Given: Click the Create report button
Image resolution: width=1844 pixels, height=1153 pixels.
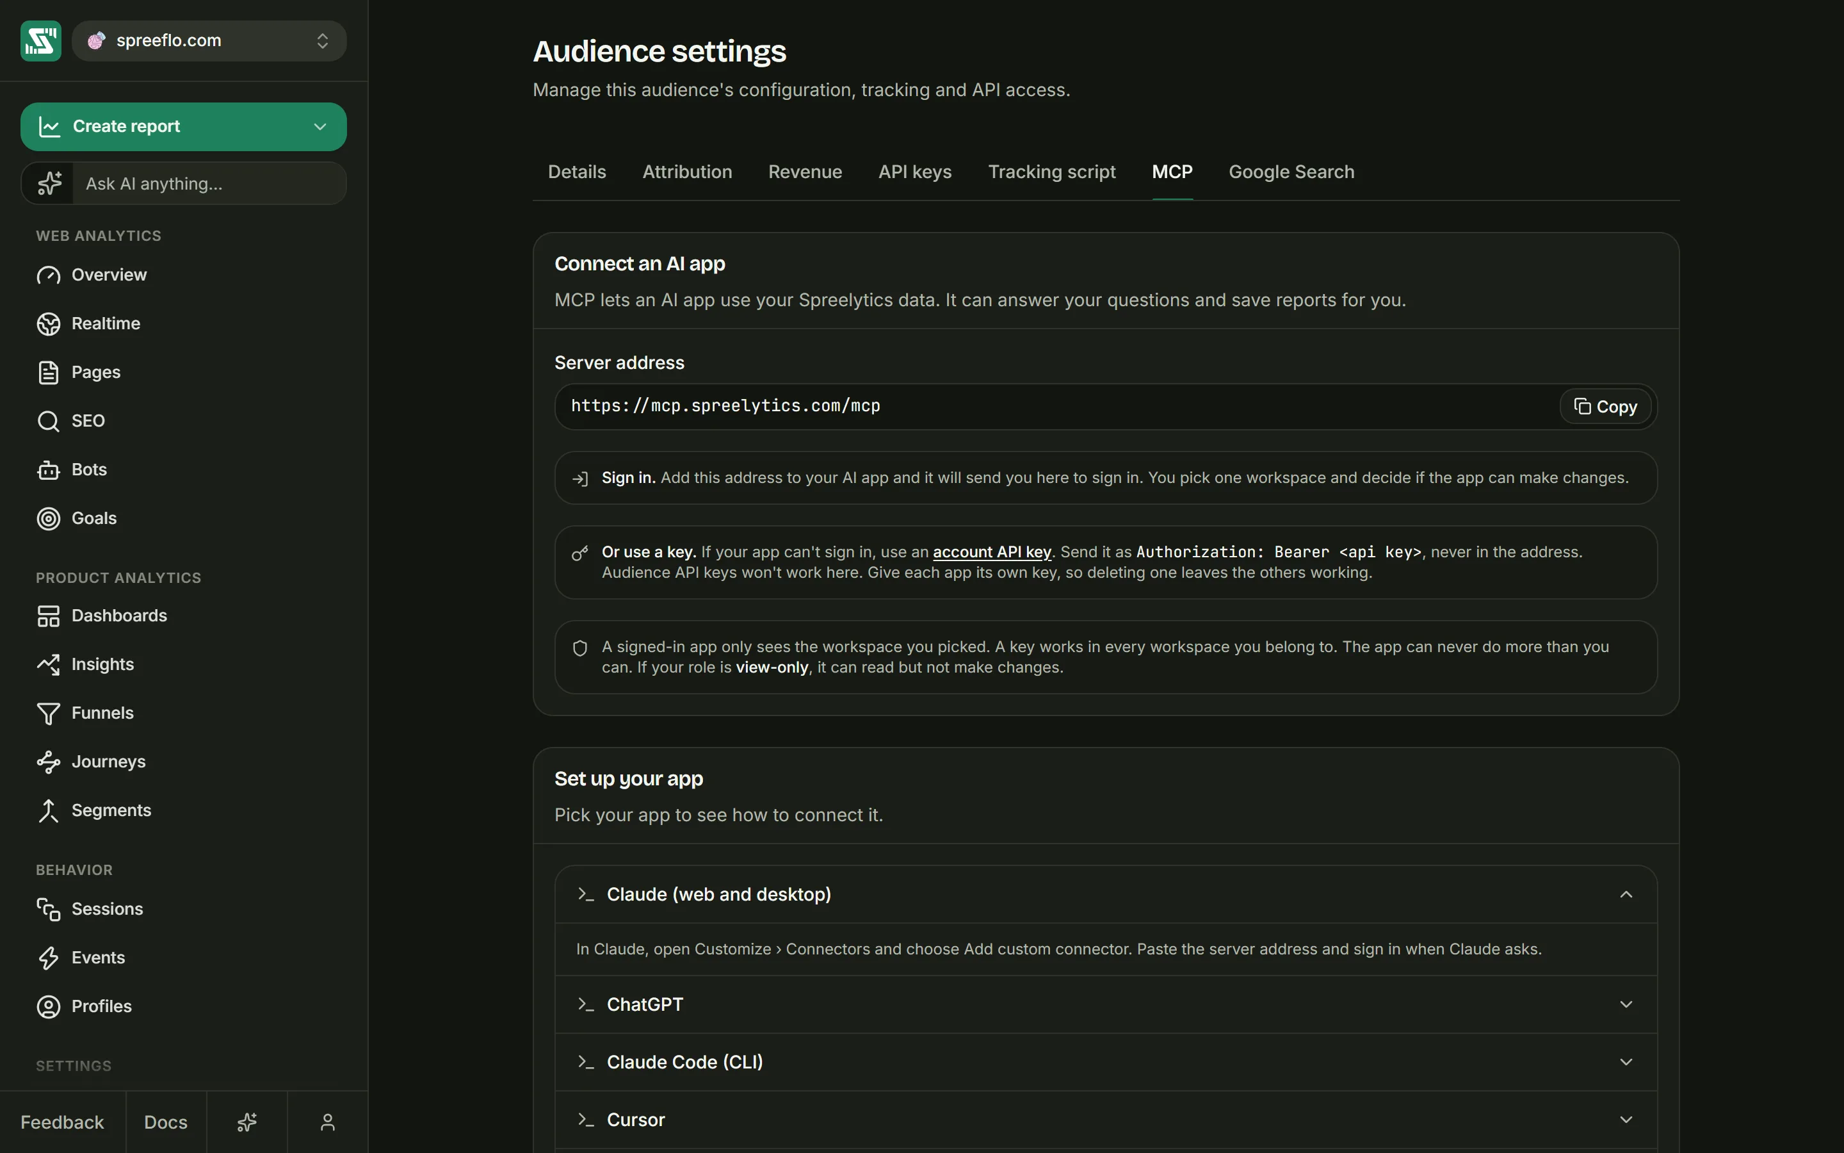Looking at the screenshot, I should [183, 127].
